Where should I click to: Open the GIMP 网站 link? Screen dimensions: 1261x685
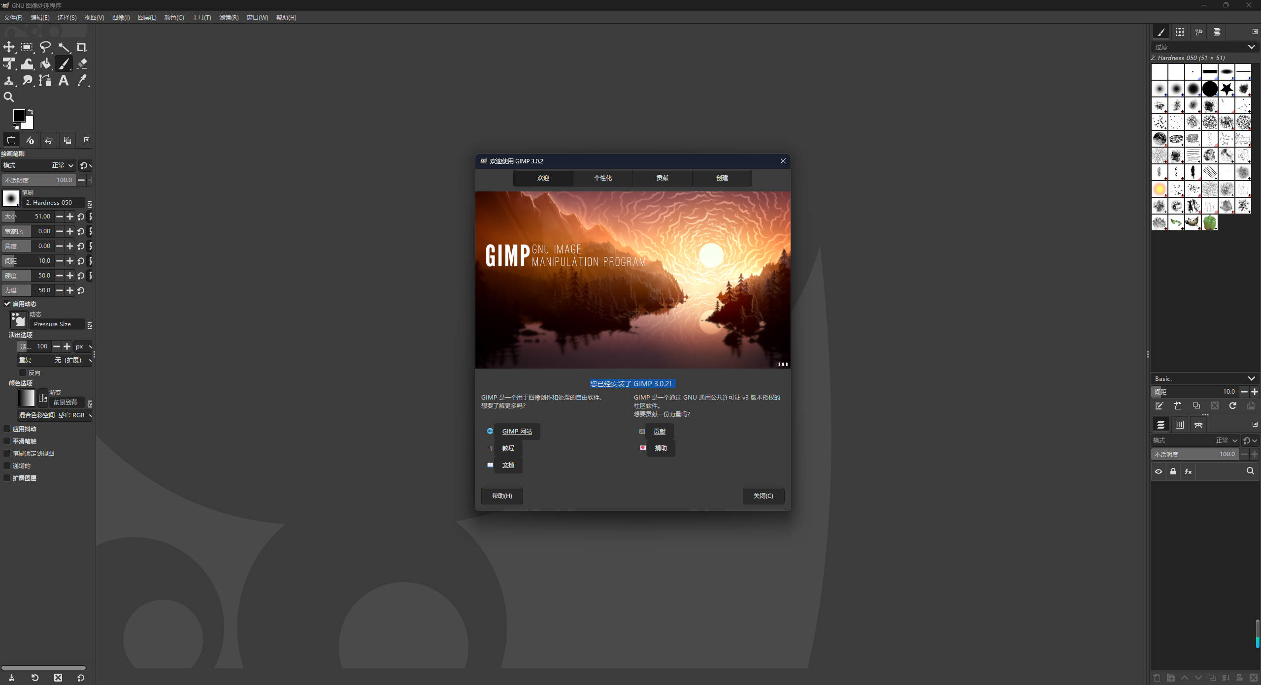[x=517, y=432]
